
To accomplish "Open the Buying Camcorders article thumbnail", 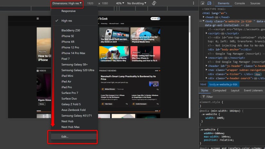I will [114, 54].
